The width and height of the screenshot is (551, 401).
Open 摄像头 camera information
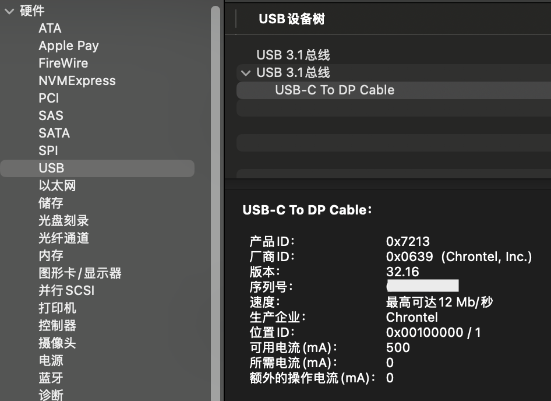pos(57,343)
